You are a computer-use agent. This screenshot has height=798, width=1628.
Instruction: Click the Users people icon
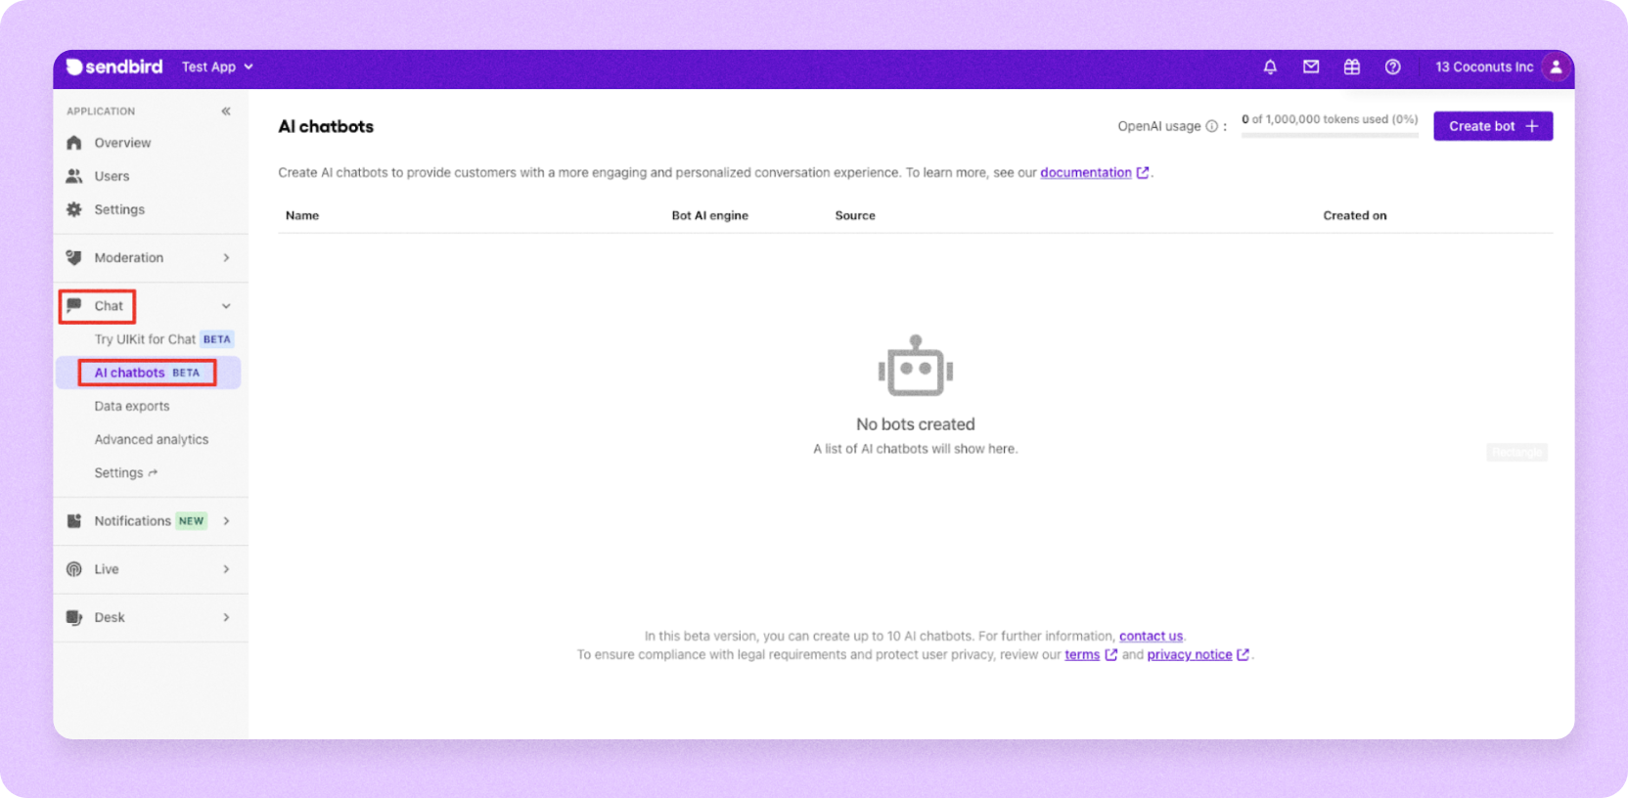coord(74,176)
